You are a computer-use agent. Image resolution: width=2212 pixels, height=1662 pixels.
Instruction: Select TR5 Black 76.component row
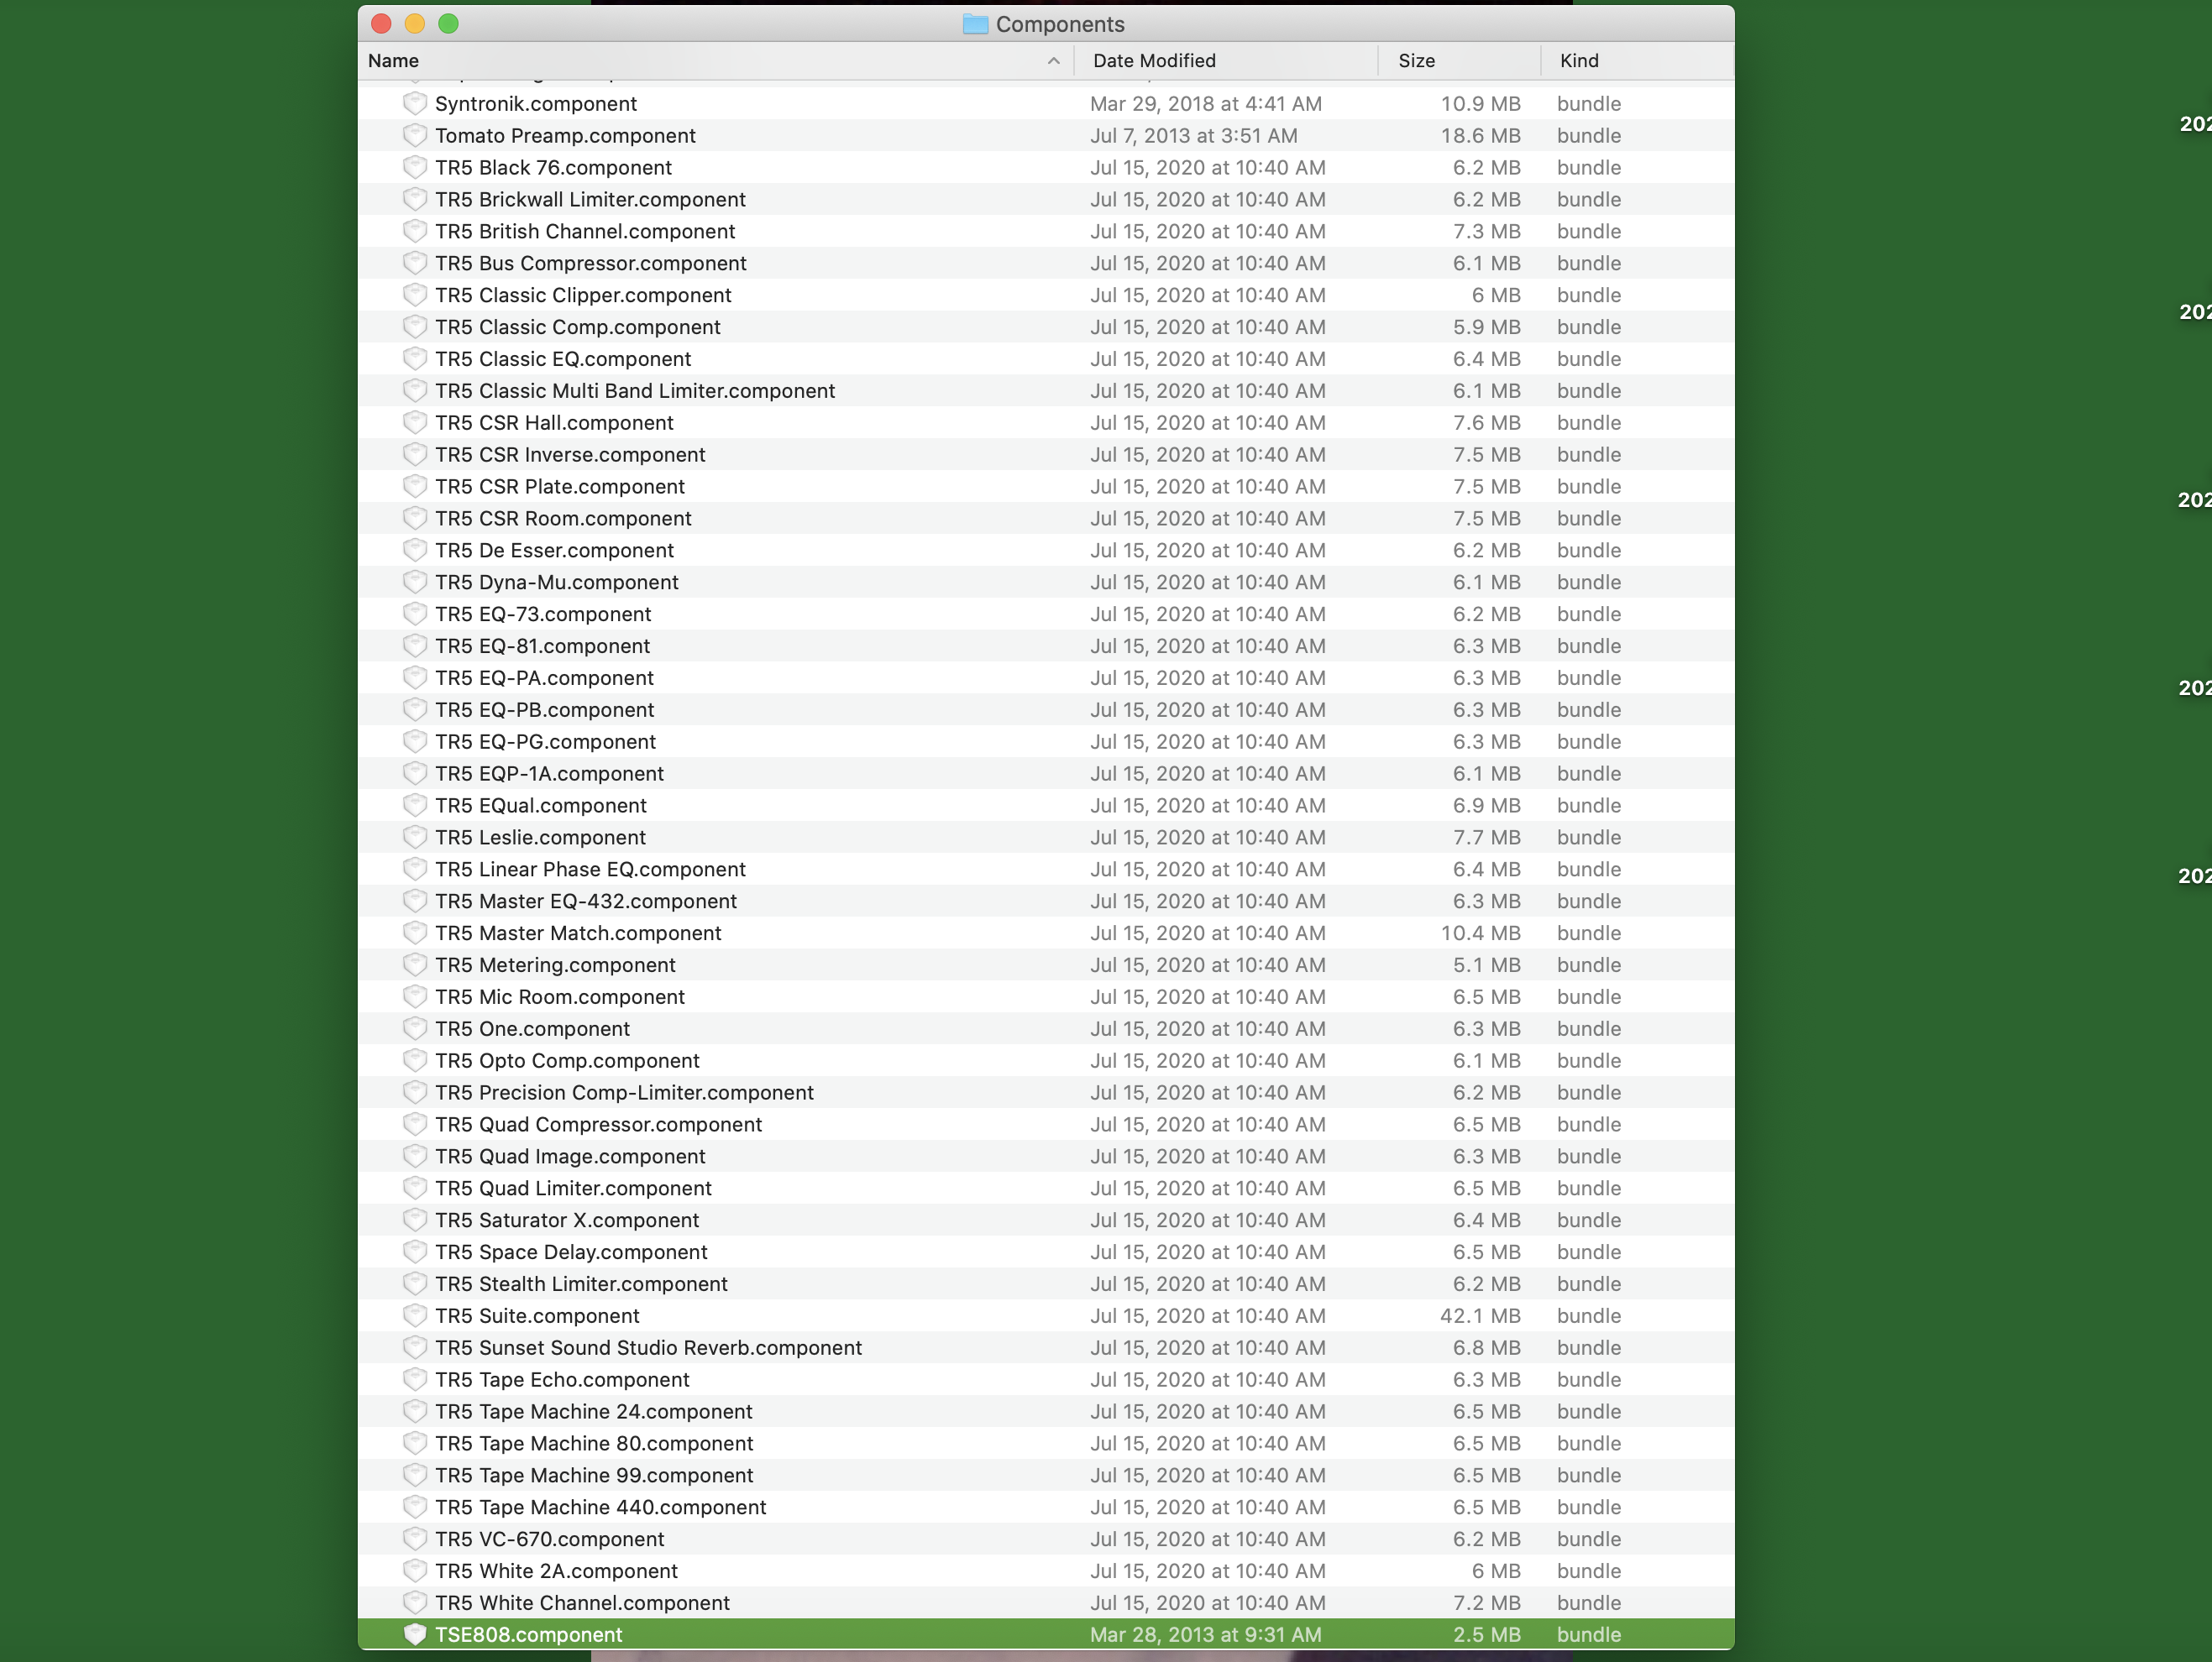553,167
